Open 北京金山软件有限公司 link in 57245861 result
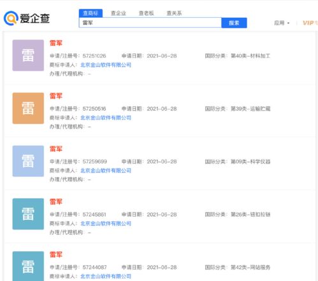Screen dimensions: 318x281 click(x=106, y=224)
